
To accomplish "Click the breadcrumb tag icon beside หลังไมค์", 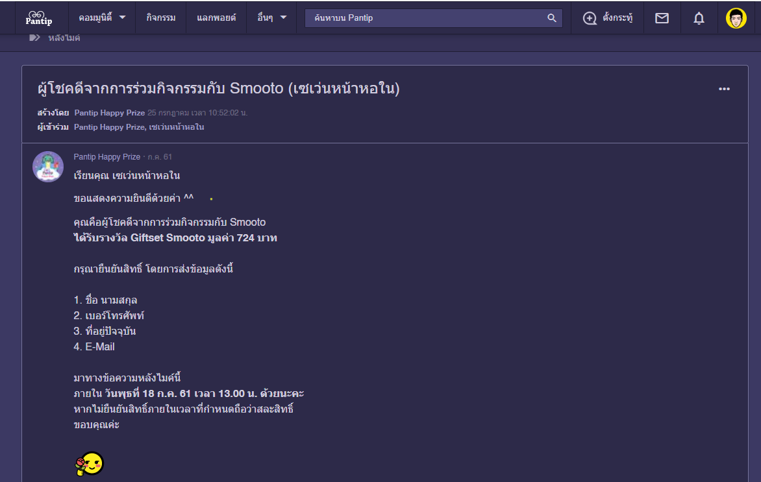I will click(34, 38).
